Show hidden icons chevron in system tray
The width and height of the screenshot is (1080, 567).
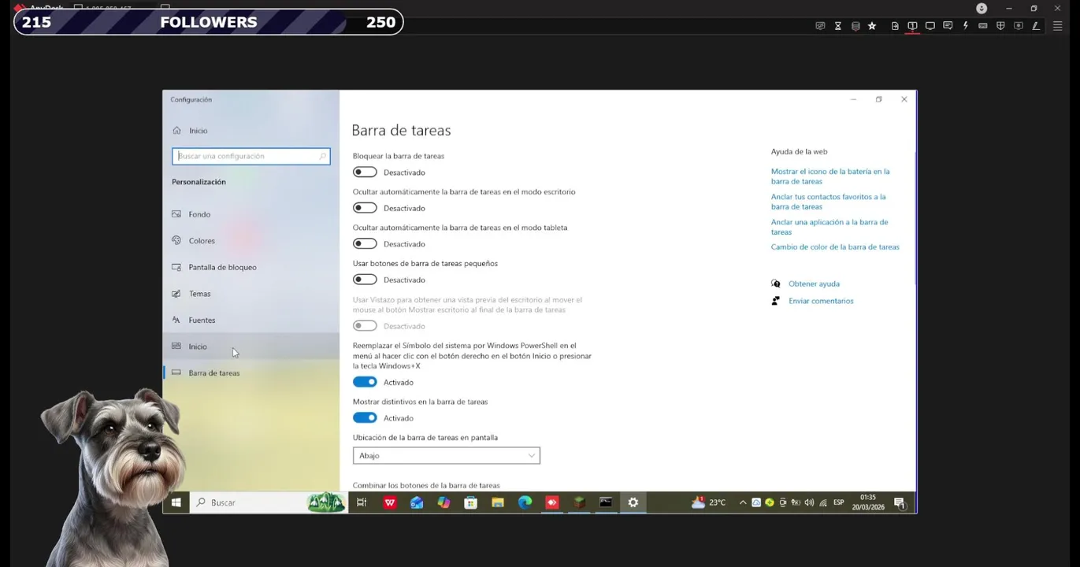coord(742,502)
